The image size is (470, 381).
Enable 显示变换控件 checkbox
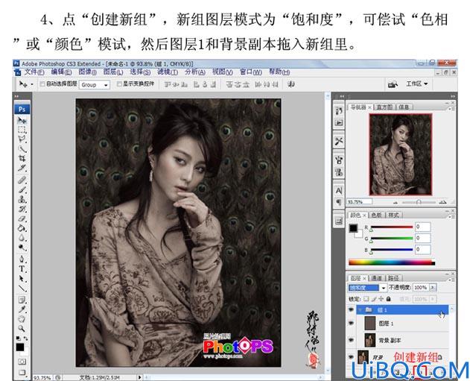click(x=119, y=84)
